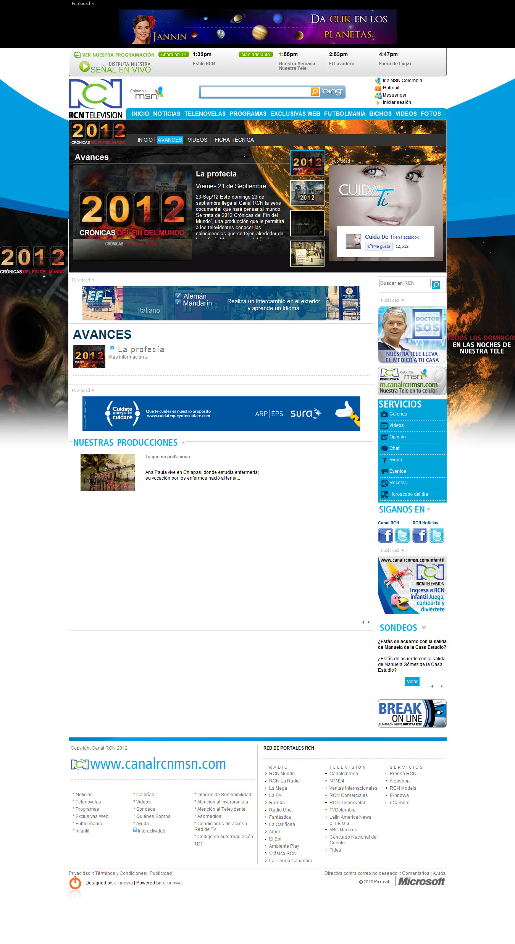Click the RCN Television logo
The width and height of the screenshot is (515, 944).
click(95, 99)
